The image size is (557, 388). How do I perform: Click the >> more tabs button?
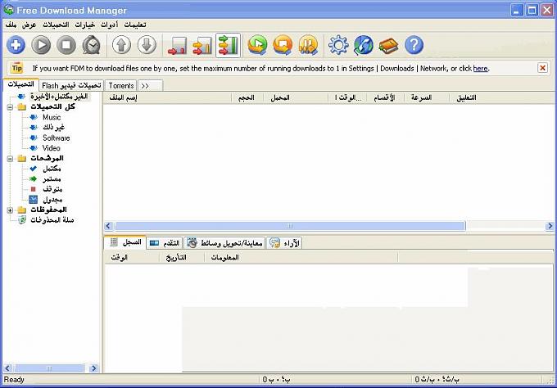[x=150, y=86]
